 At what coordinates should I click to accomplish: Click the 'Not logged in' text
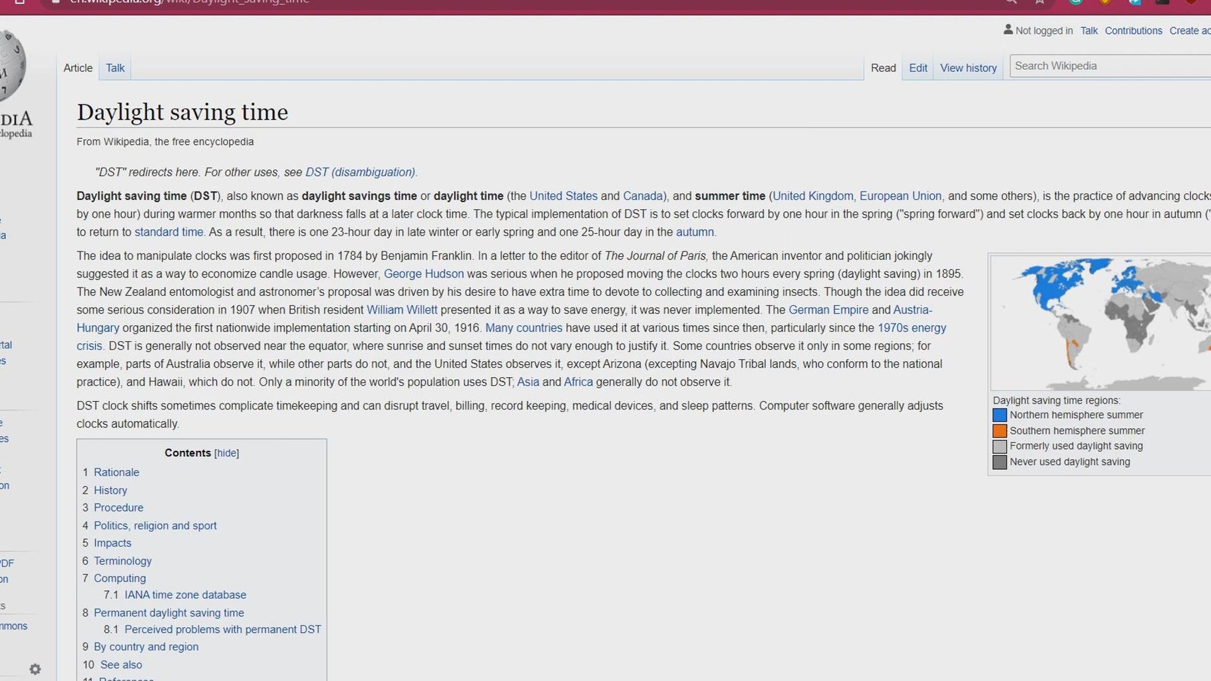click(1044, 31)
